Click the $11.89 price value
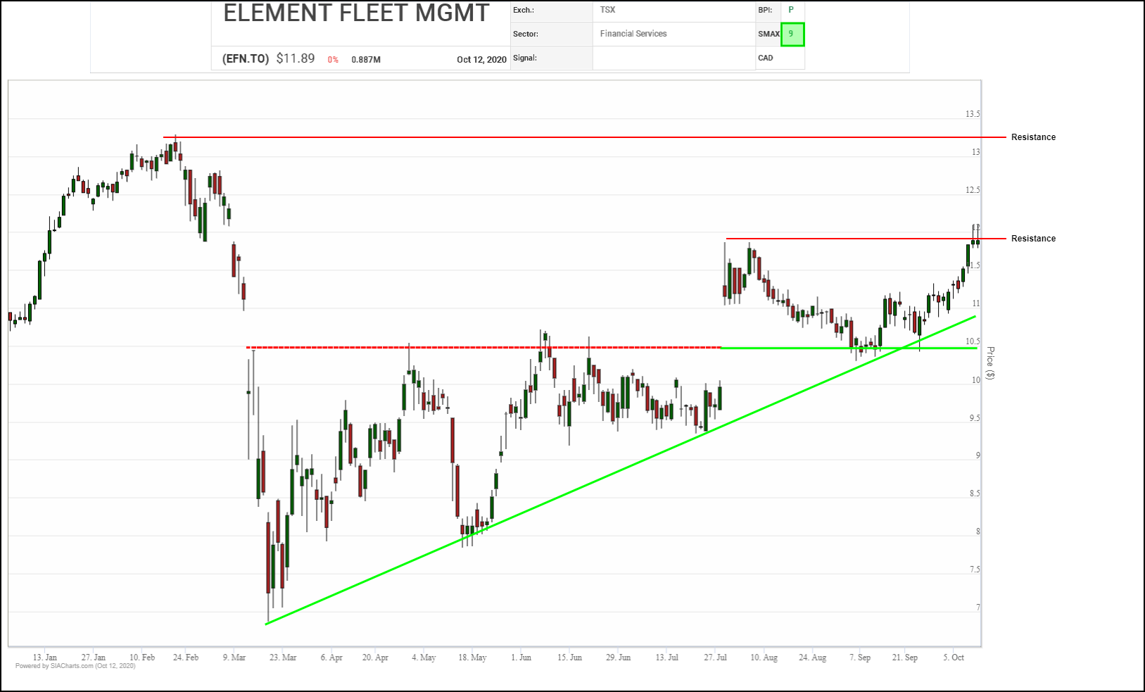Image resolution: width=1145 pixels, height=692 pixels. click(296, 58)
